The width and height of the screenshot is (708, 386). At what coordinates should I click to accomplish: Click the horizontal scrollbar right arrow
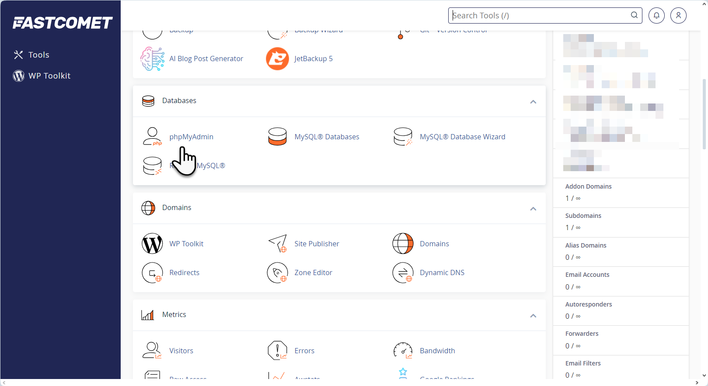(697, 383)
